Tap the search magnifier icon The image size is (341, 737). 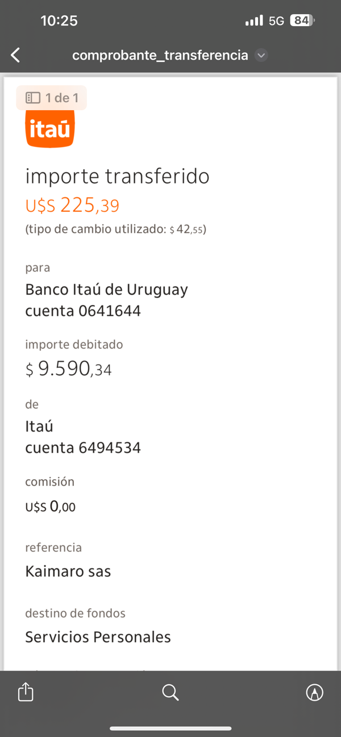170,692
